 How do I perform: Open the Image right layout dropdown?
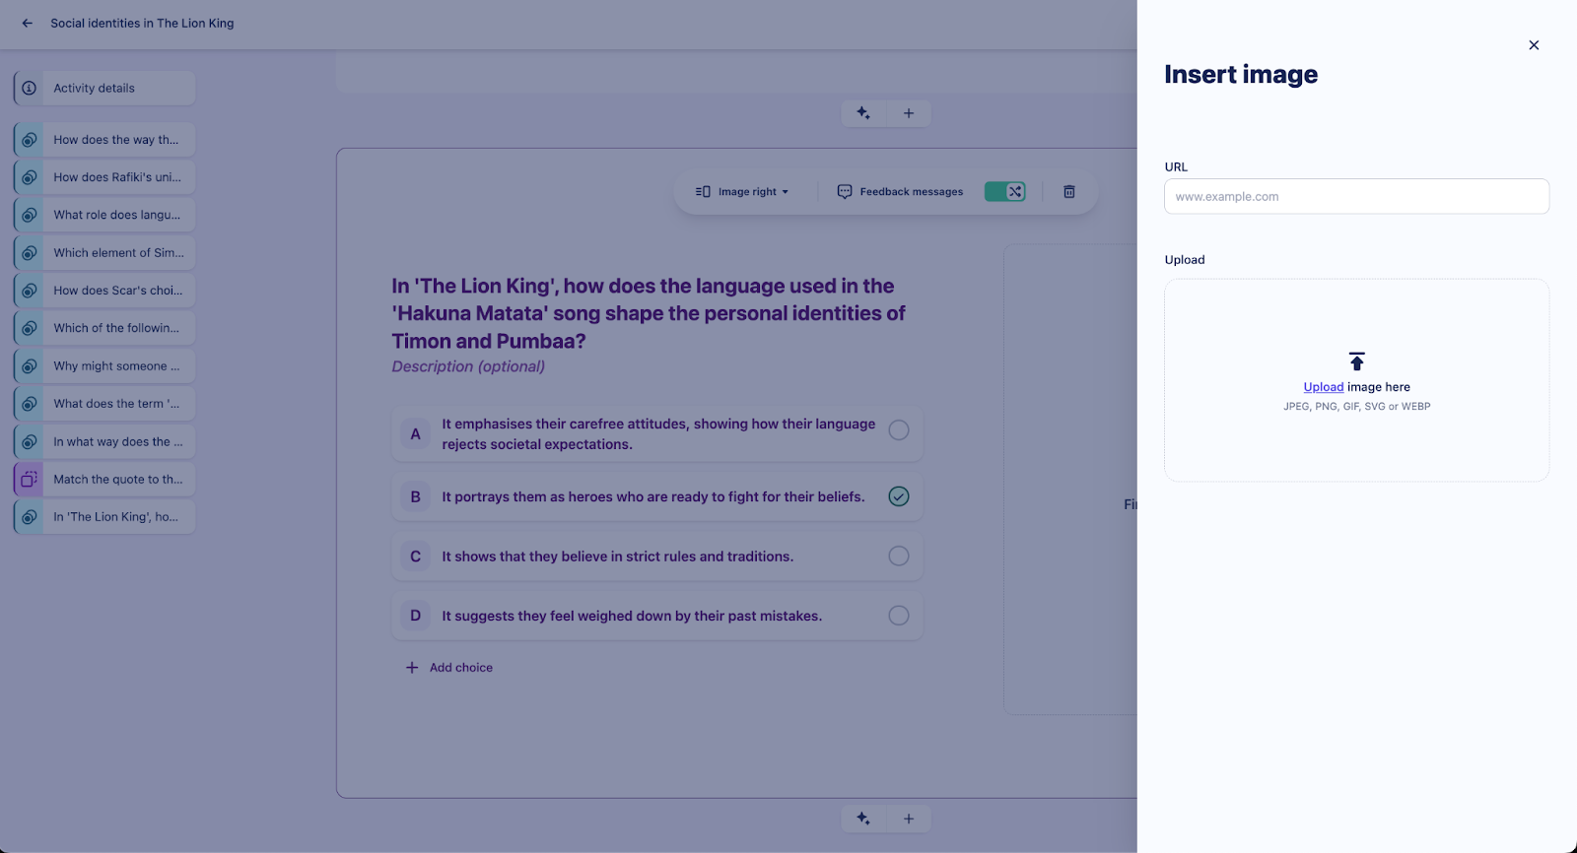(x=742, y=192)
